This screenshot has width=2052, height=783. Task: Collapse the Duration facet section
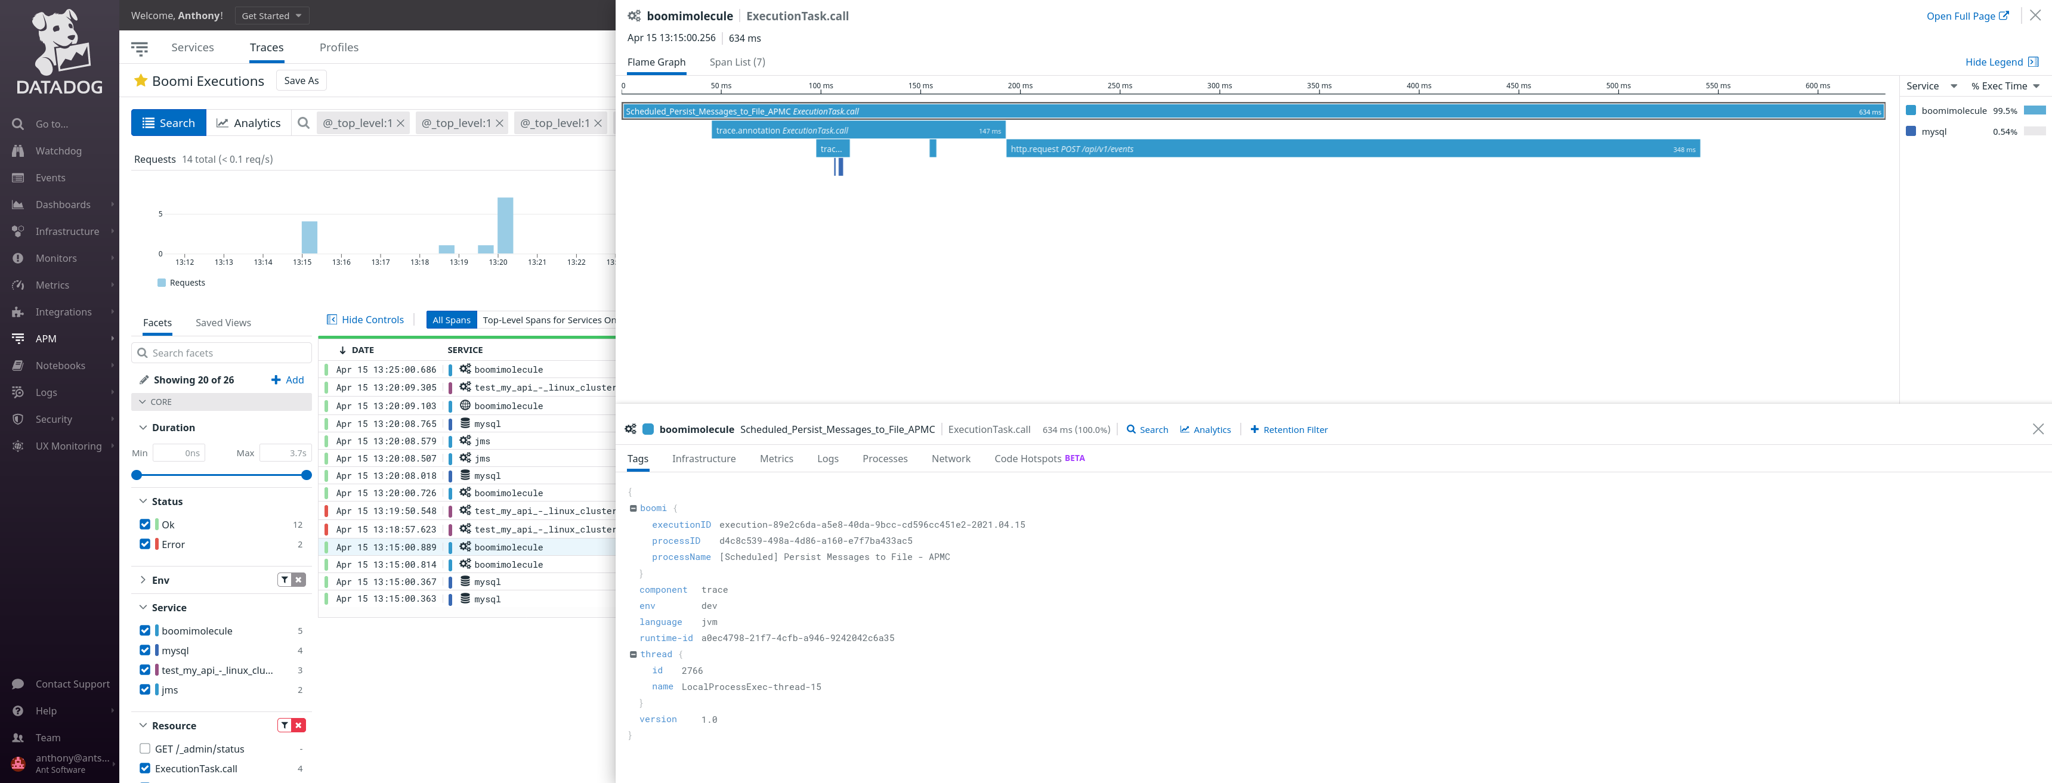(142, 427)
